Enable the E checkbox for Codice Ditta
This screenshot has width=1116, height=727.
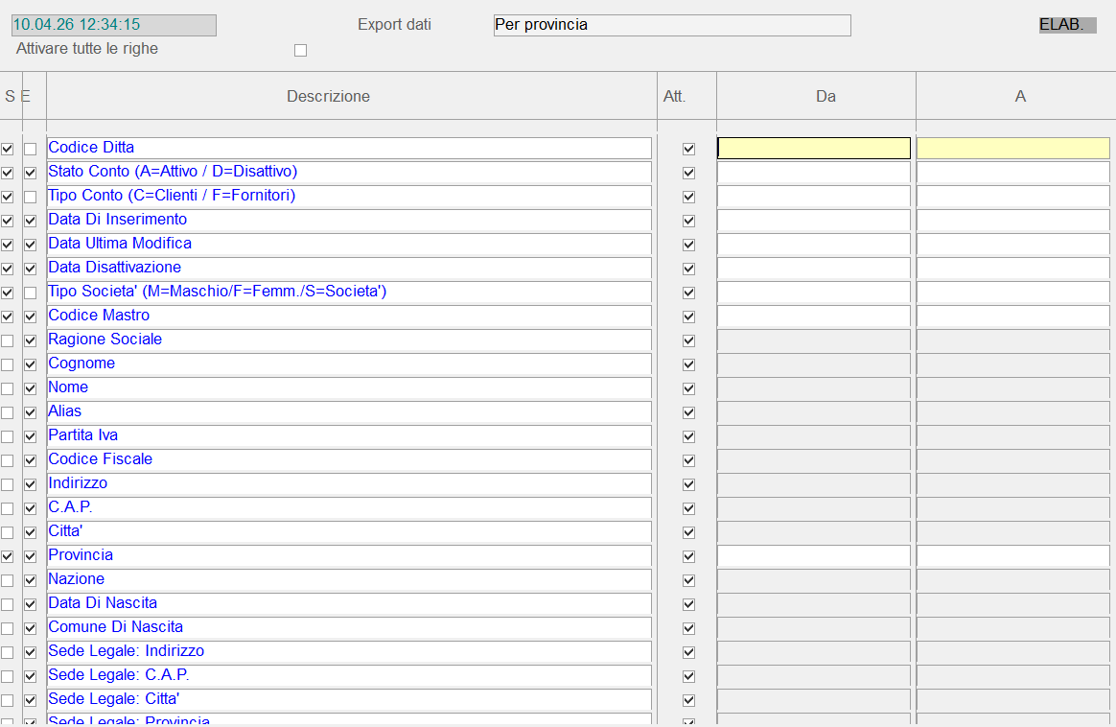point(31,149)
